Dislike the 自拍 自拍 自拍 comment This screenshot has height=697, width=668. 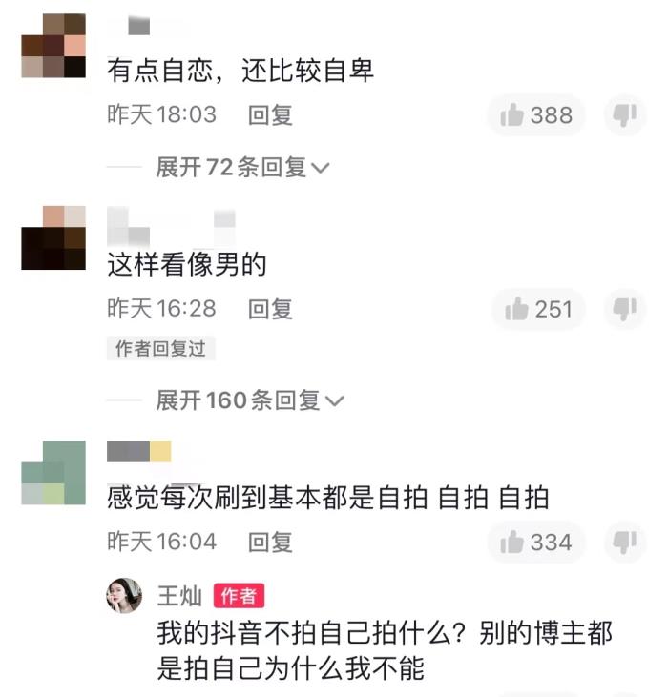(625, 543)
